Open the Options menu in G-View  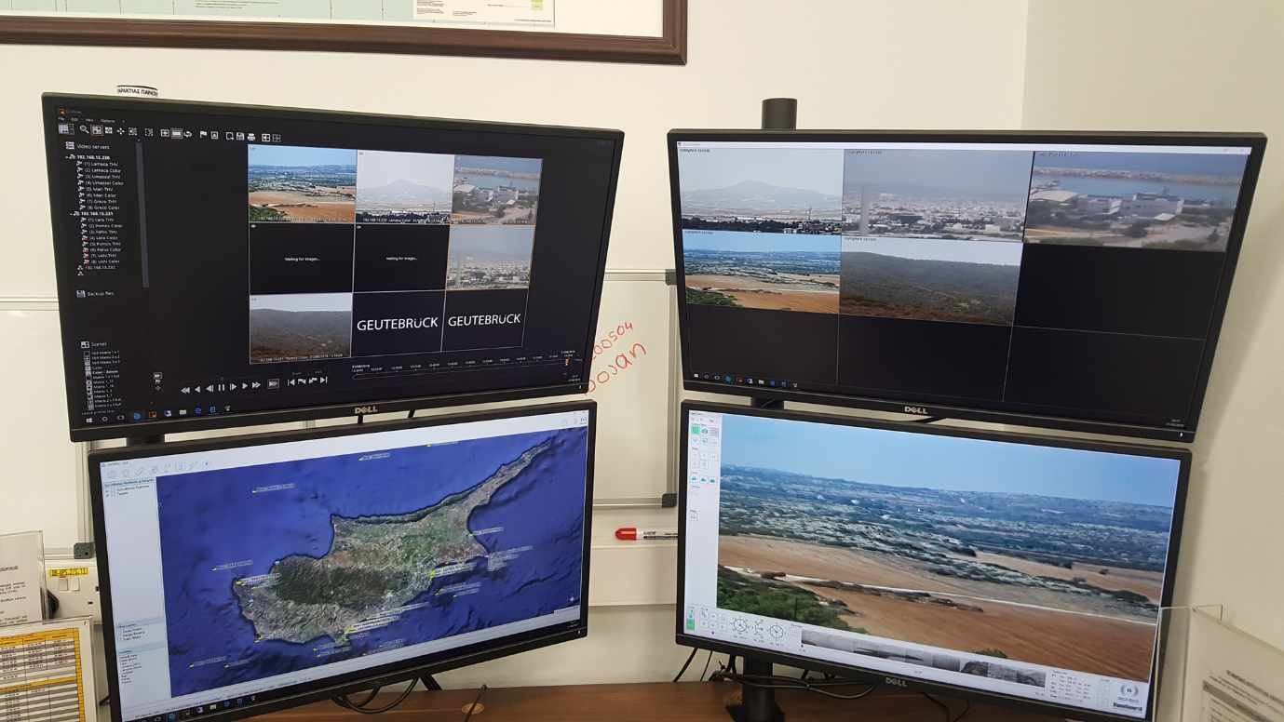[x=107, y=121]
